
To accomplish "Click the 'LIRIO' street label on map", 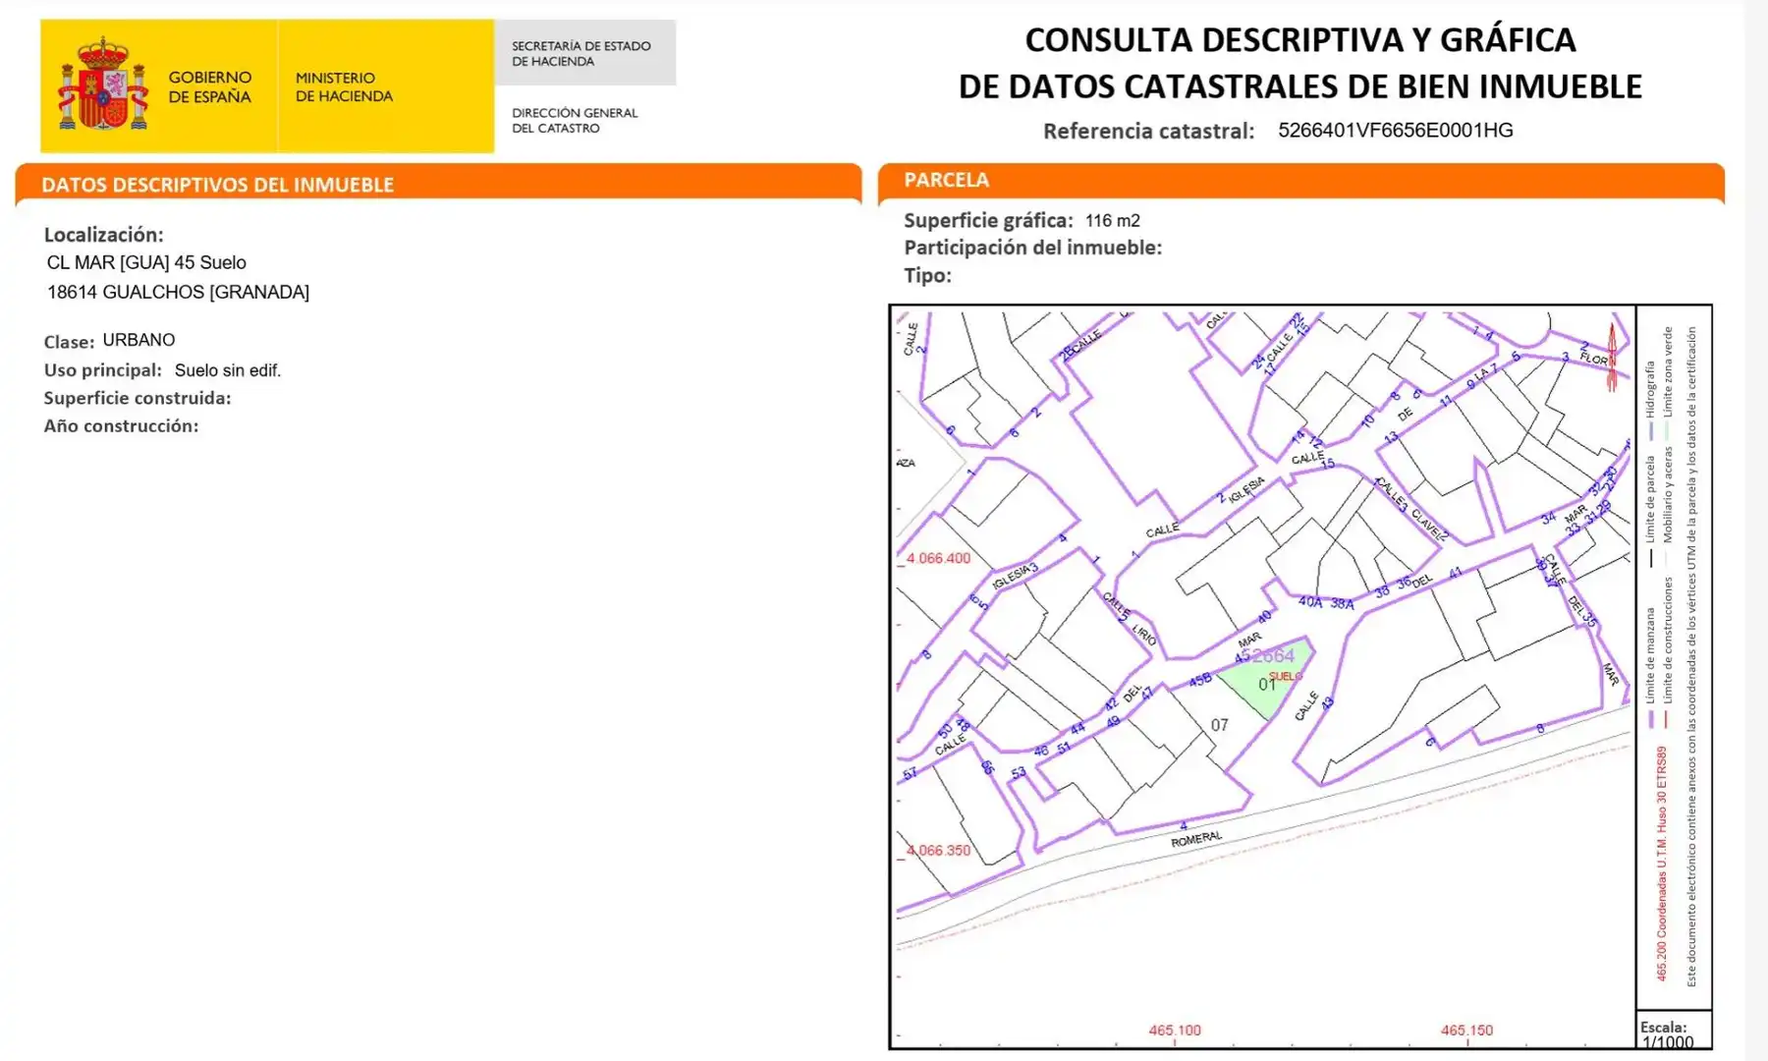I will point(1144,634).
